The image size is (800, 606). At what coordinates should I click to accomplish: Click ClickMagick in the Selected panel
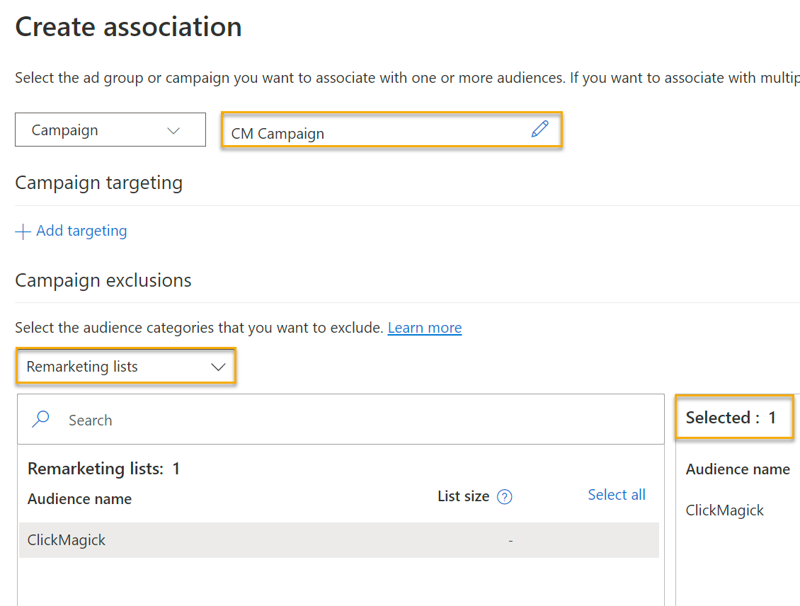tap(724, 510)
